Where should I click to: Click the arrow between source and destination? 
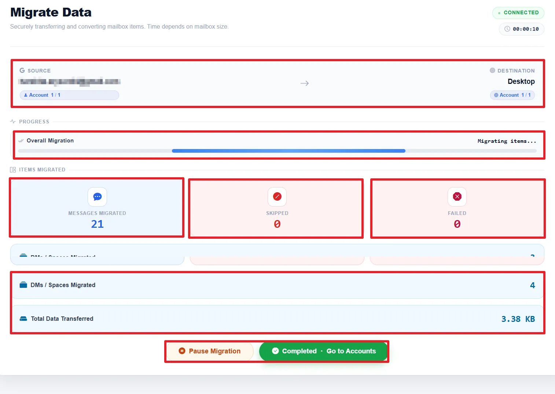pos(305,83)
